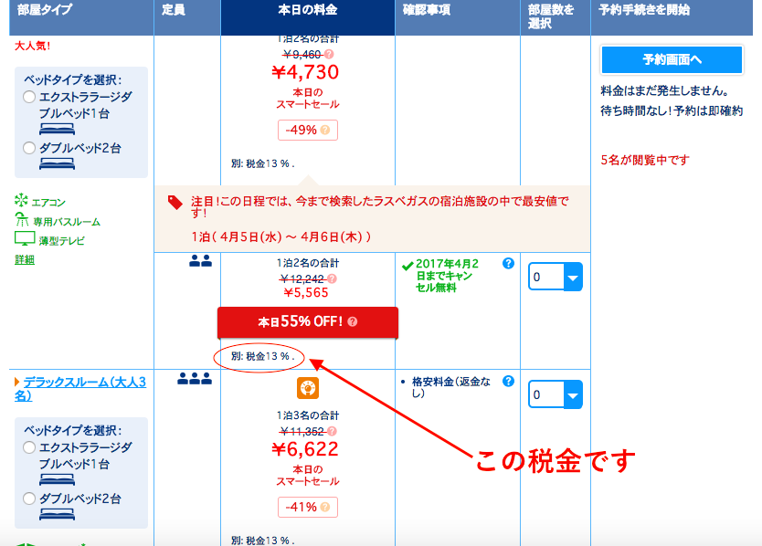Click 予約画面へ reservation button
This screenshot has width=762, height=546.
click(x=672, y=59)
